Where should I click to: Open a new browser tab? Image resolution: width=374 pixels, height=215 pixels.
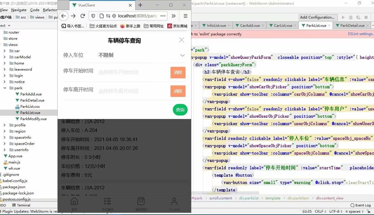pos(140,5)
